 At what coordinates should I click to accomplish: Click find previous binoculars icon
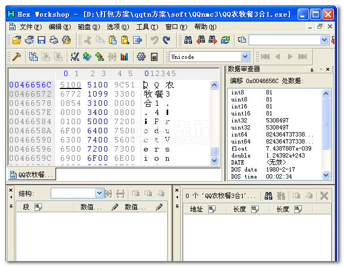click(x=201, y=40)
